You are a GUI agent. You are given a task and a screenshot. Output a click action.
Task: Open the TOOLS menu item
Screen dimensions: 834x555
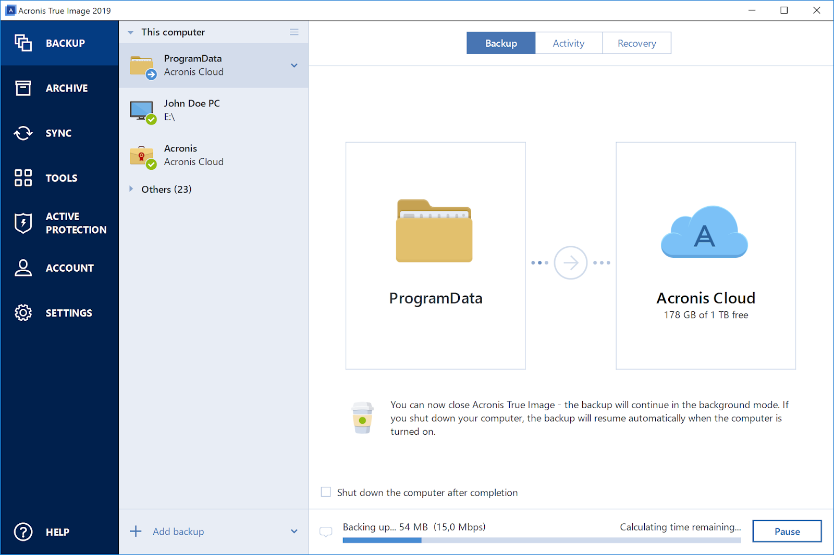click(62, 178)
